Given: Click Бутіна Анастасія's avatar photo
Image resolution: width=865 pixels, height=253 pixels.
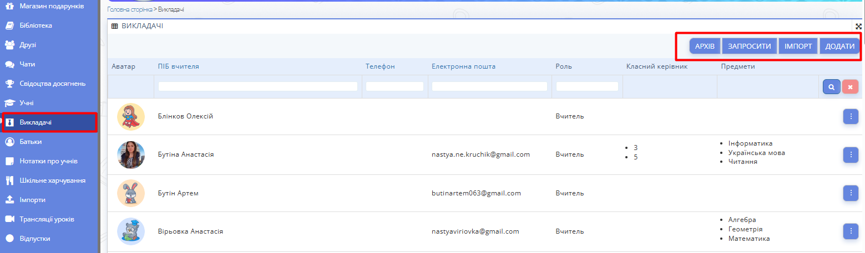Looking at the screenshot, I should pos(131,154).
